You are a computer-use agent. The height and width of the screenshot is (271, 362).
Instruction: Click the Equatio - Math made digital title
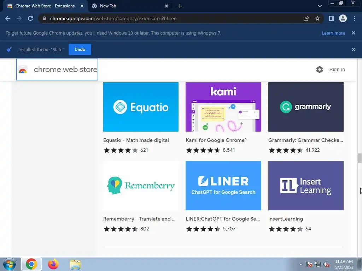pyautogui.click(x=136, y=140)
